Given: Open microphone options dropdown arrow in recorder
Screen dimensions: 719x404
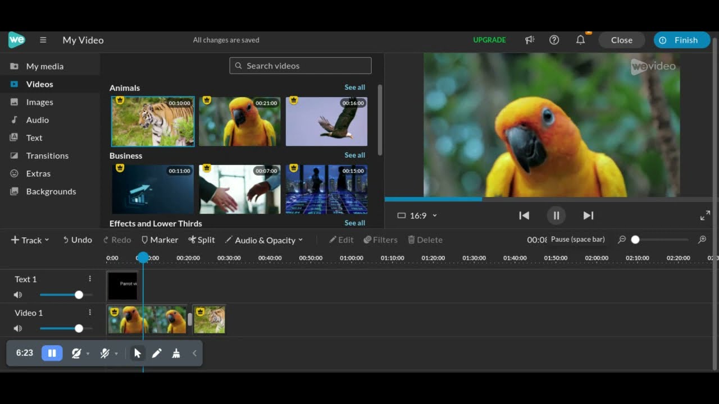Looking at the screenshot, I should 116,353.
